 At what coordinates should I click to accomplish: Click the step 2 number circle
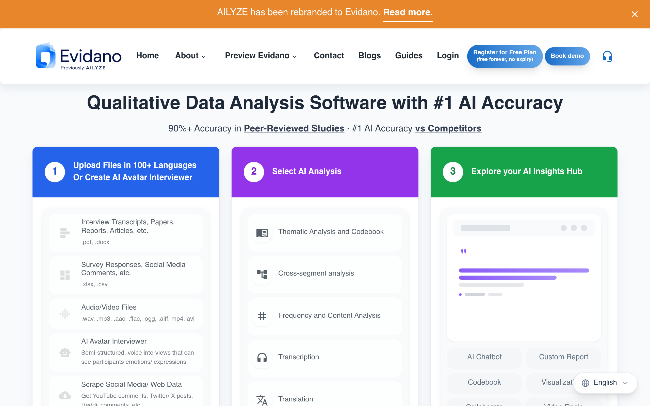click(x=254, y=172)
